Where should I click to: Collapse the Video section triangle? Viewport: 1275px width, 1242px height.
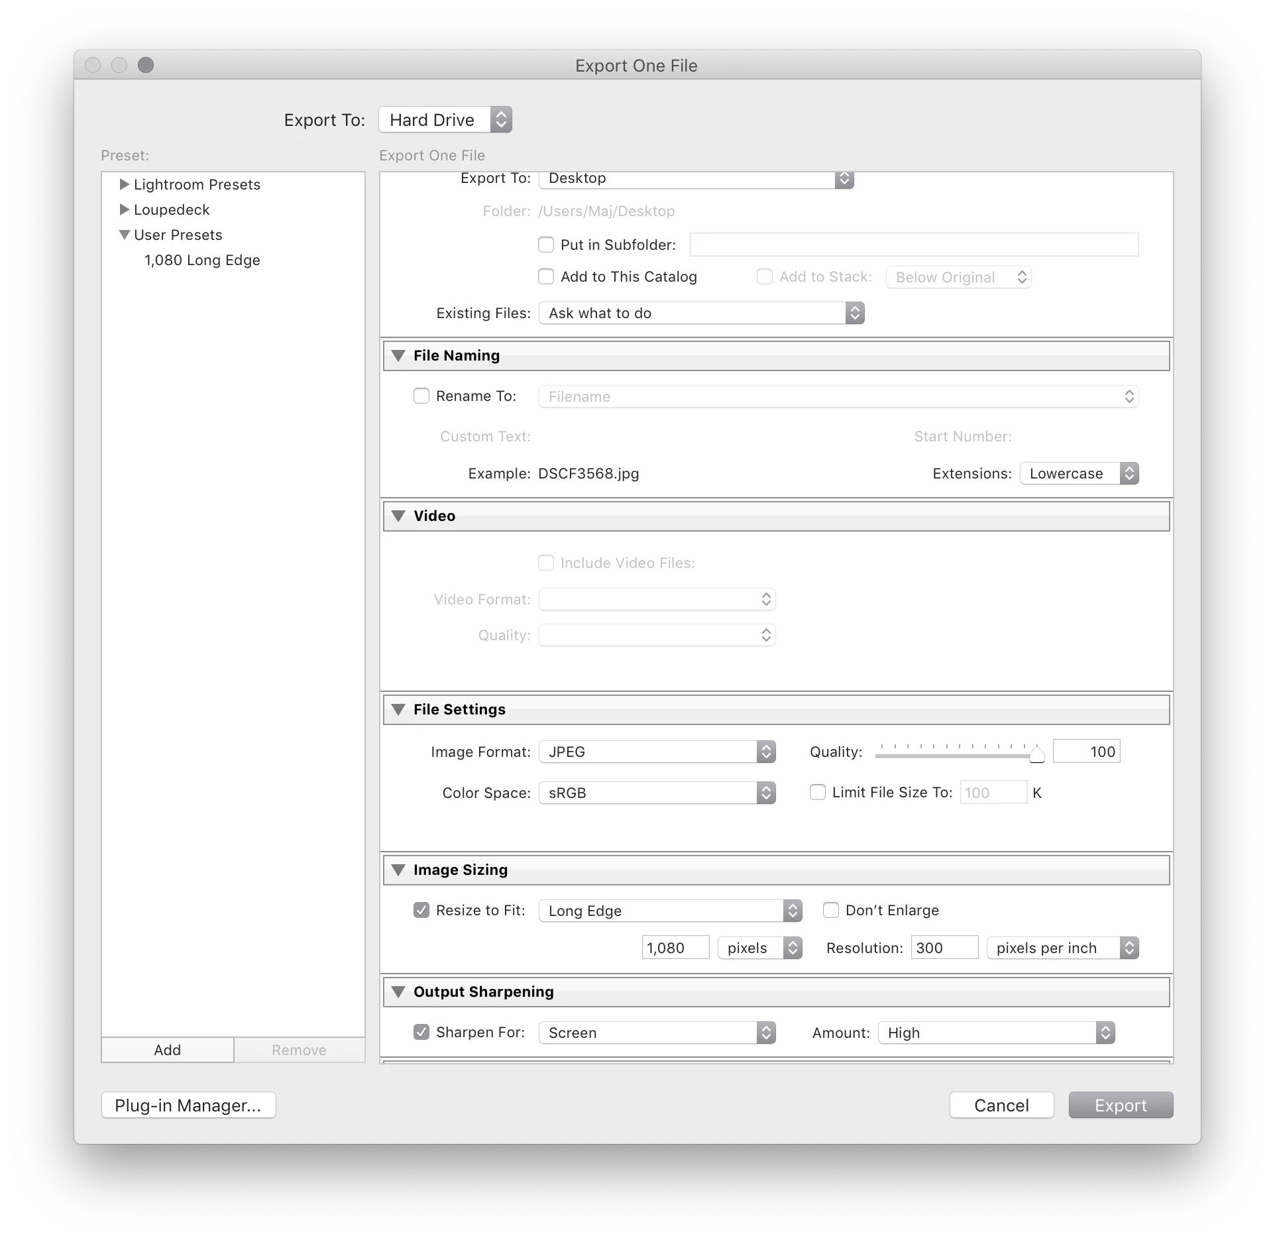(x=398, y=516)
